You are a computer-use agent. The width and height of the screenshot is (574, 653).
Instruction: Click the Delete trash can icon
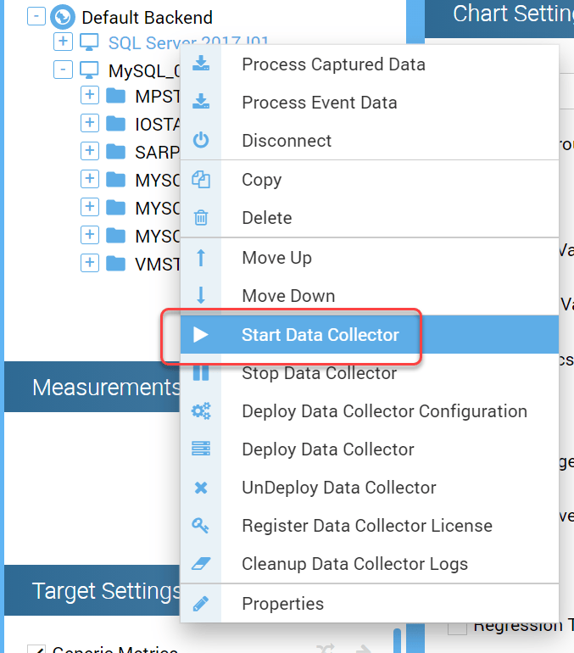pos(201,218)
